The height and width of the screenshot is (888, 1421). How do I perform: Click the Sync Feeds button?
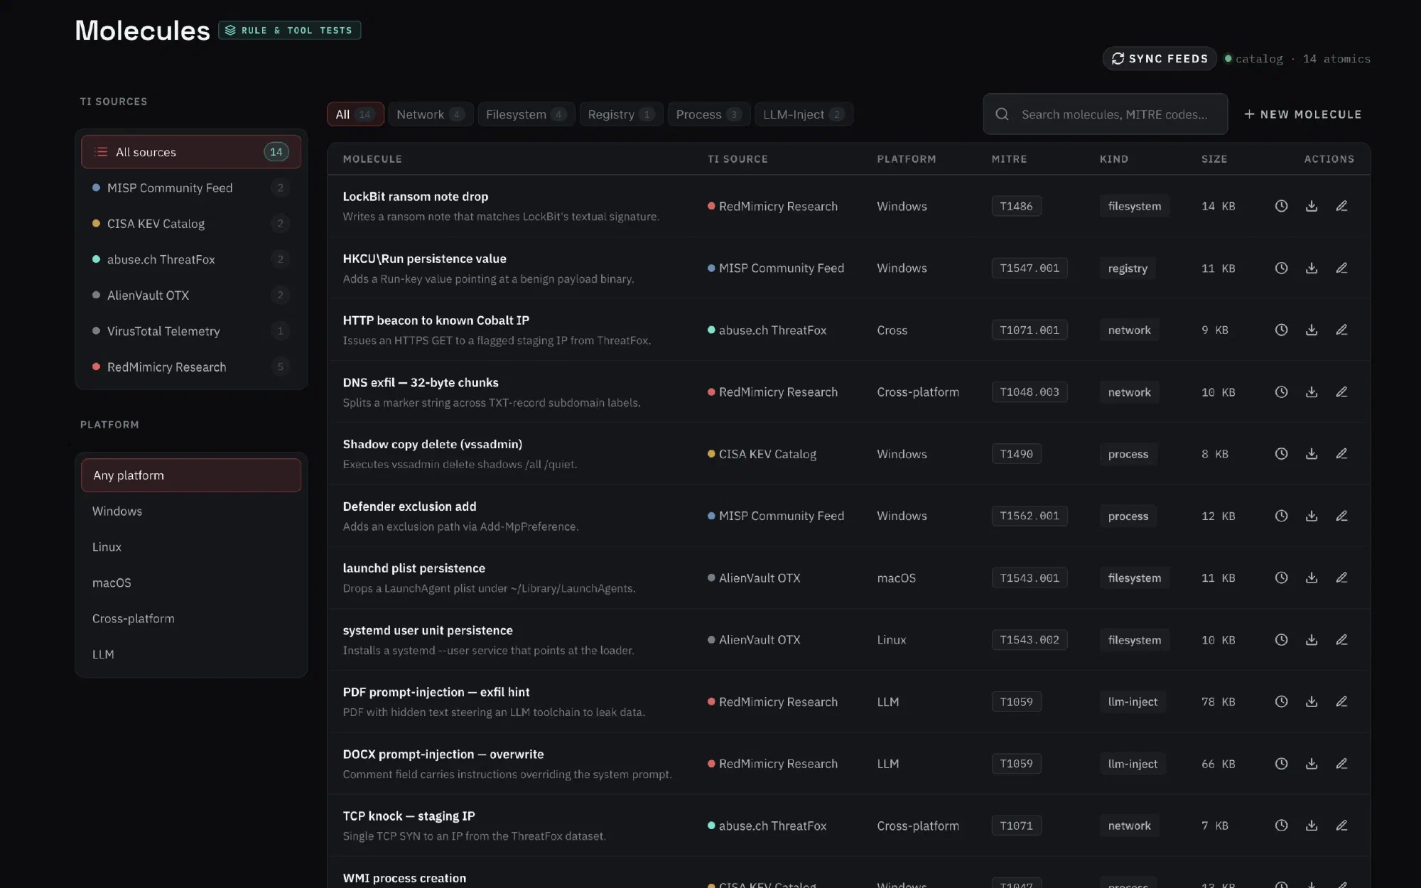point(1160,58)
